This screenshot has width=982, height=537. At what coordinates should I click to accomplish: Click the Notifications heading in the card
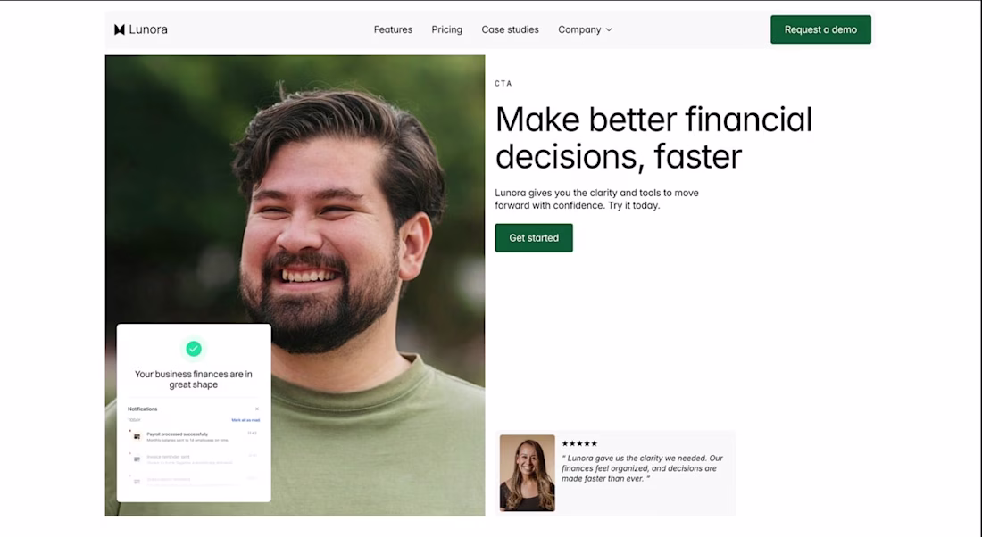coord(142,409)
